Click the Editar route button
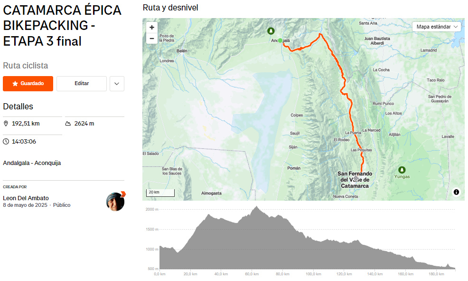Image resolution: width=468 pixels, height=281 pixels. (82, 84)
